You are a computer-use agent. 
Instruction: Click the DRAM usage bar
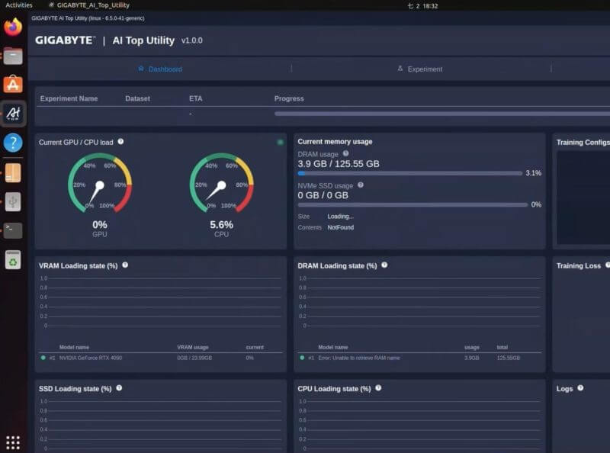pos(410,174)
